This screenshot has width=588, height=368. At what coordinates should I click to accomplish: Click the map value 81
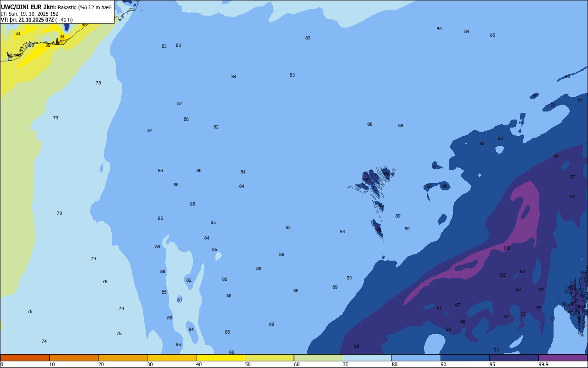tap(180, 300)
